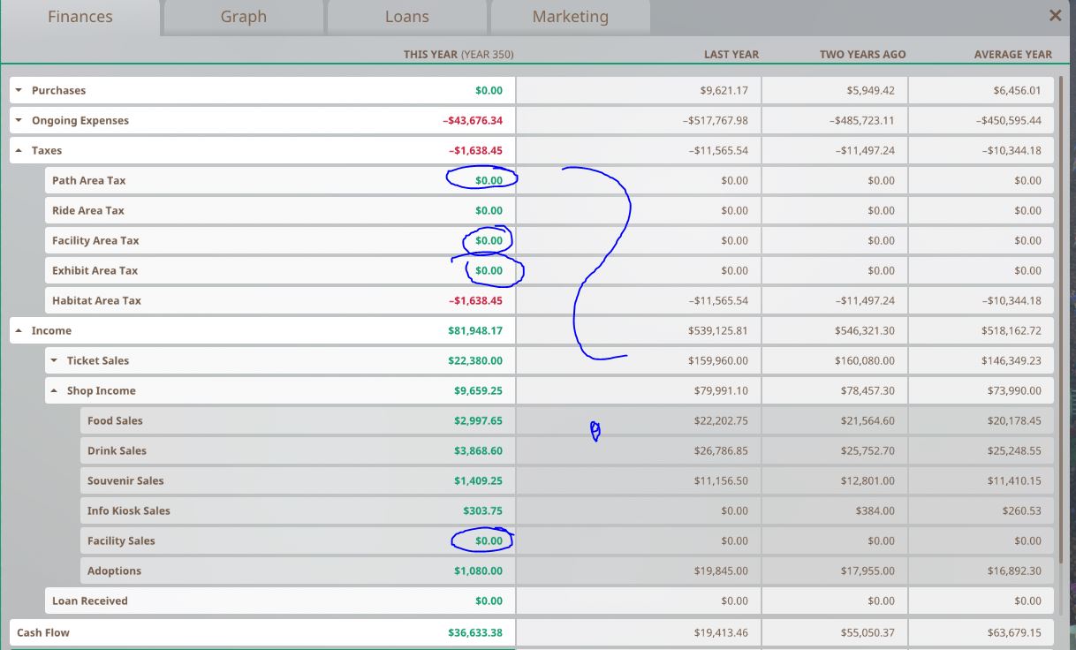The image size is (1076, 650).
Task: Click the Food Sales label
Action: (x=115, y=420)
